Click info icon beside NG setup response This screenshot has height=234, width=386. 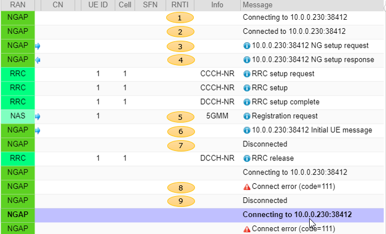click(x=246, y=60)
